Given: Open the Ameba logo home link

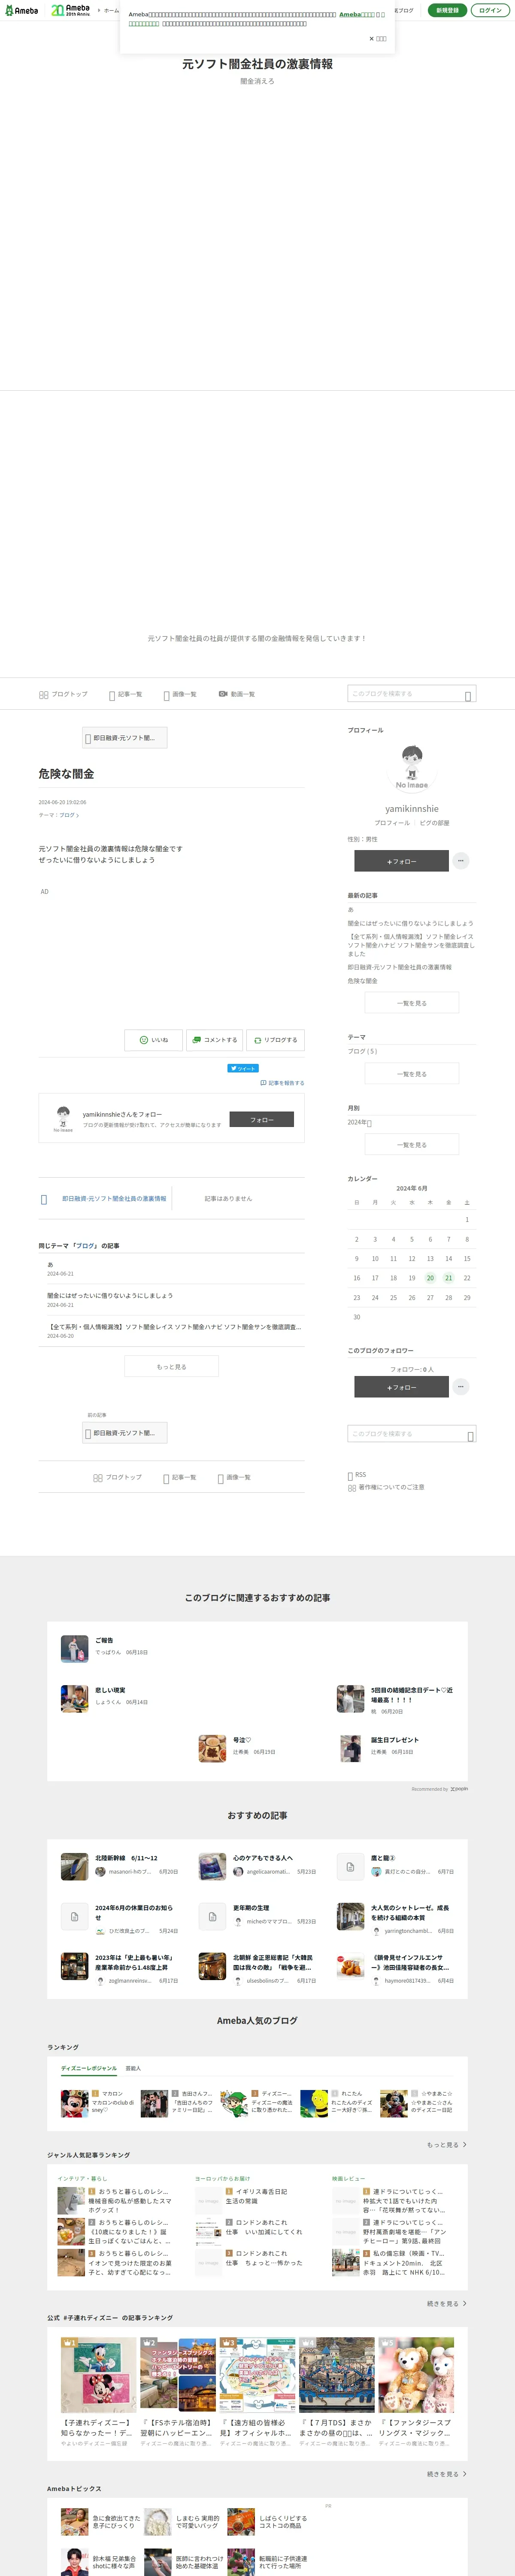Looking at the screenshot, I should click(21, 10).
